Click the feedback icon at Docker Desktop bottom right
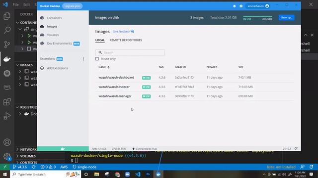318x178 pixels. 296,149
